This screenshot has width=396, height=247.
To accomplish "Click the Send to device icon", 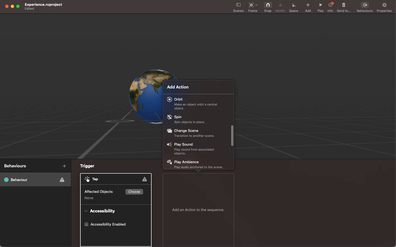I will [x=343, y=5].
